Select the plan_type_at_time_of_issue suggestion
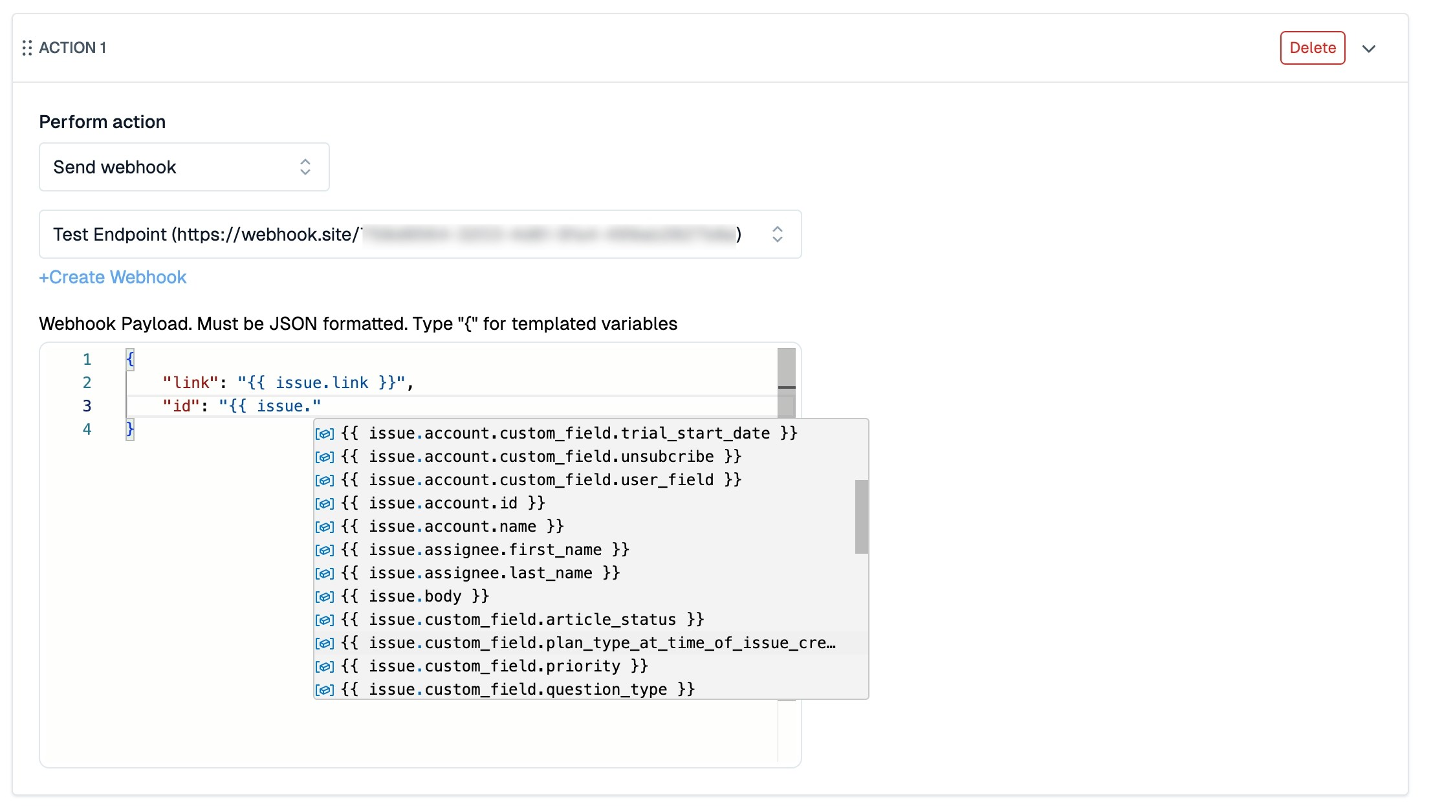 (587, 643)
